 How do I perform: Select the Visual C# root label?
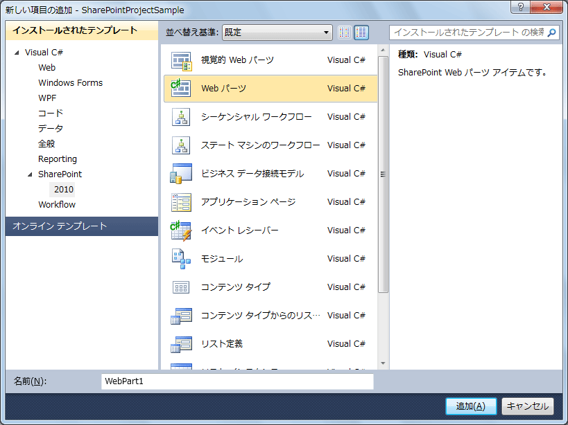pyautogui.click(x=44, y=53)
